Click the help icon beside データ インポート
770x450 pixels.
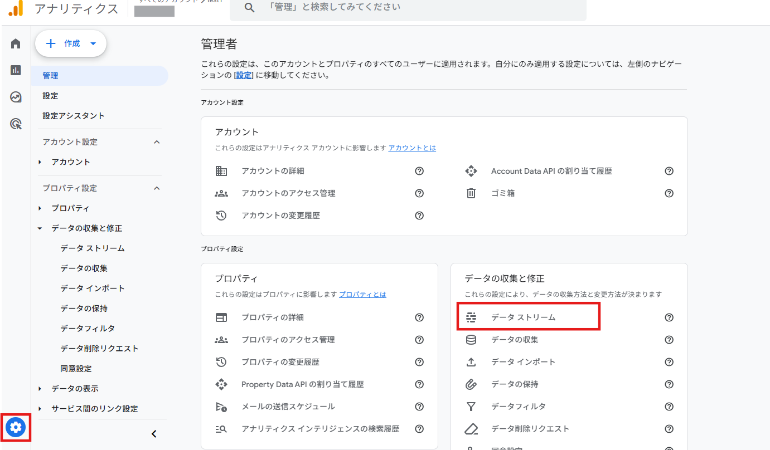coord(669,362)
